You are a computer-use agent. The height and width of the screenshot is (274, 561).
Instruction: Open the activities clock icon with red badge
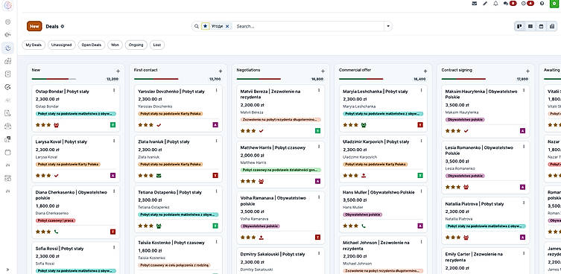click(x=527, y=4)
